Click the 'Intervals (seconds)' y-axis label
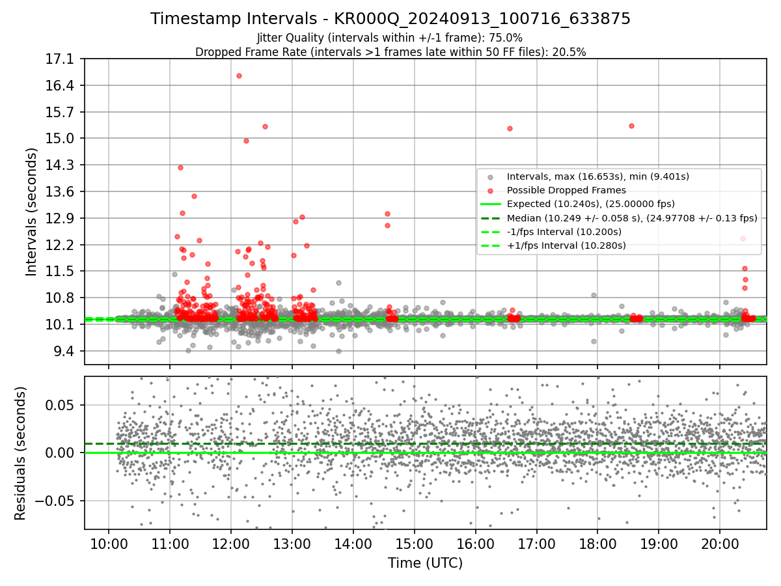This screenshot has width=781, height=586. pos(32,211)
